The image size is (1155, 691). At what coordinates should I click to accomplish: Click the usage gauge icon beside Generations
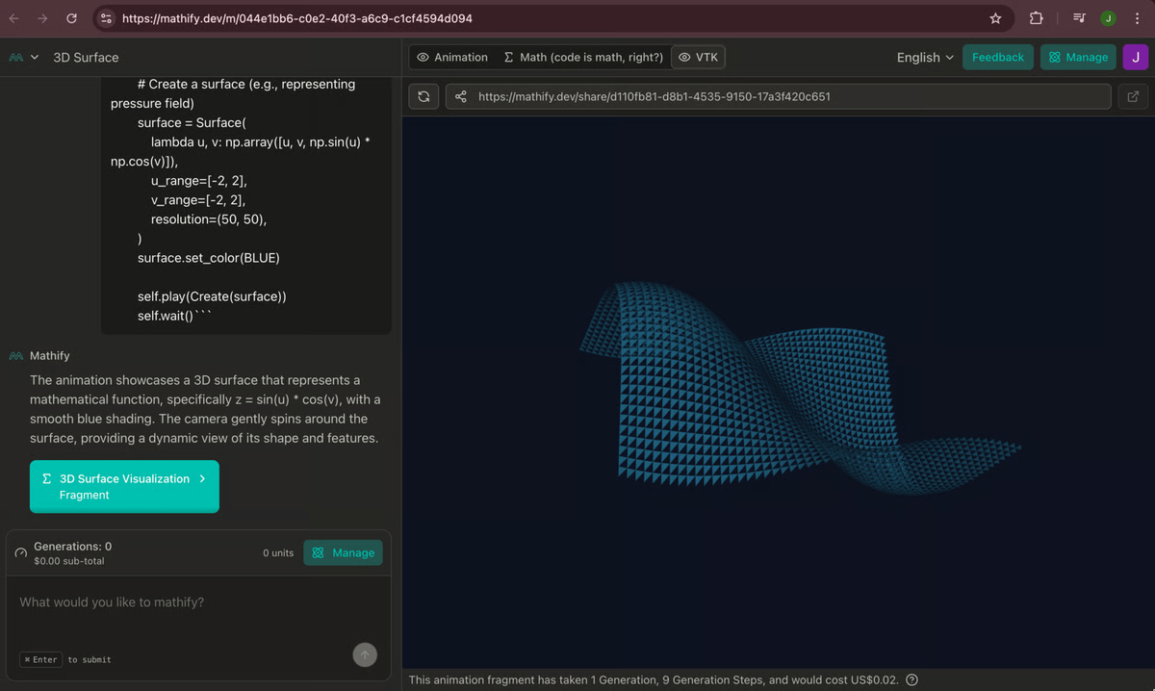[x=19, y=552]
